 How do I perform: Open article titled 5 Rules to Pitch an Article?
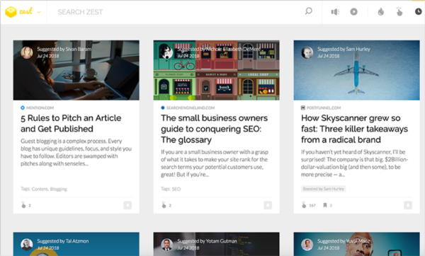click(71, 123)
